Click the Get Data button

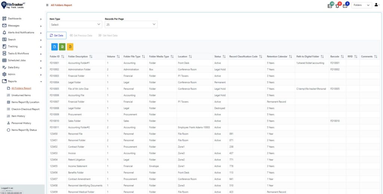[x=56, y=36]
